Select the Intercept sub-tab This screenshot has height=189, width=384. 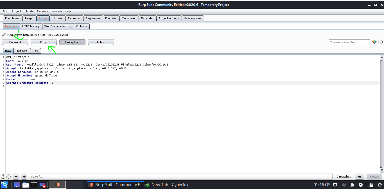tap(11, 26)
